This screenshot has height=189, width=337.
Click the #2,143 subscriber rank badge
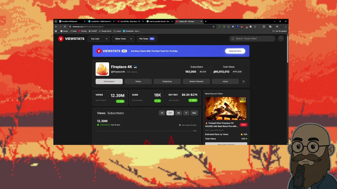[x=203, y=72]
